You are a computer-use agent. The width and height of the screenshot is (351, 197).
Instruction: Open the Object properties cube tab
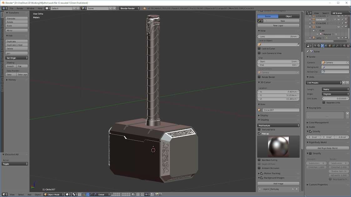click(x=330, y=46)
